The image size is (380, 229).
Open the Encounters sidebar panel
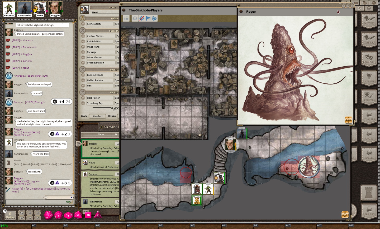[369, 78]
